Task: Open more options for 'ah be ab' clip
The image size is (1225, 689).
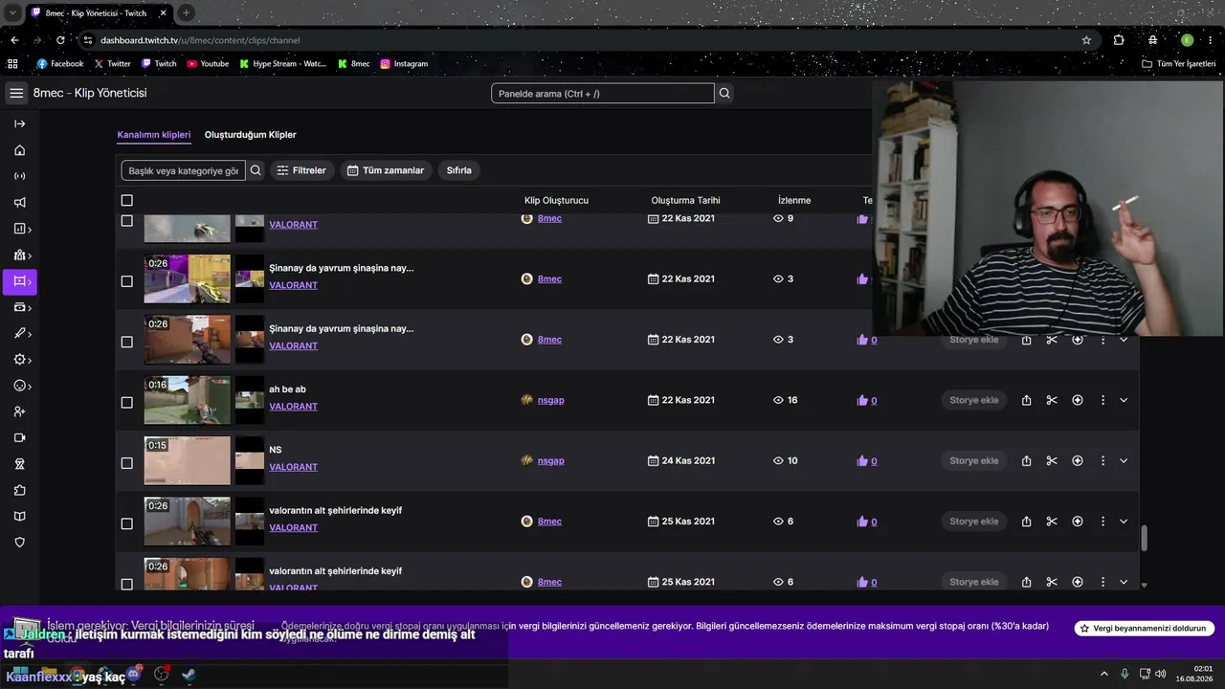Action: pos(1102,400)
